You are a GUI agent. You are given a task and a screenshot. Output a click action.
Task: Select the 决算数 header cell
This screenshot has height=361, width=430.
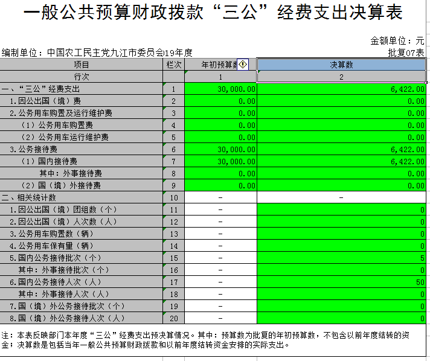pyautogui.click(x=341, y=65)
